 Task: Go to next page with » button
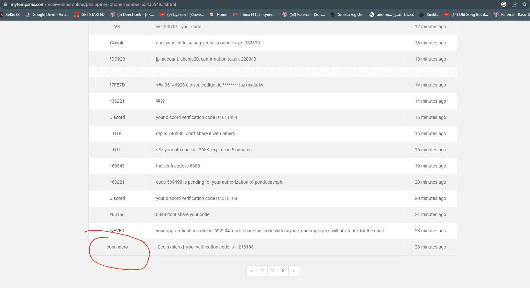coord(293,271)
